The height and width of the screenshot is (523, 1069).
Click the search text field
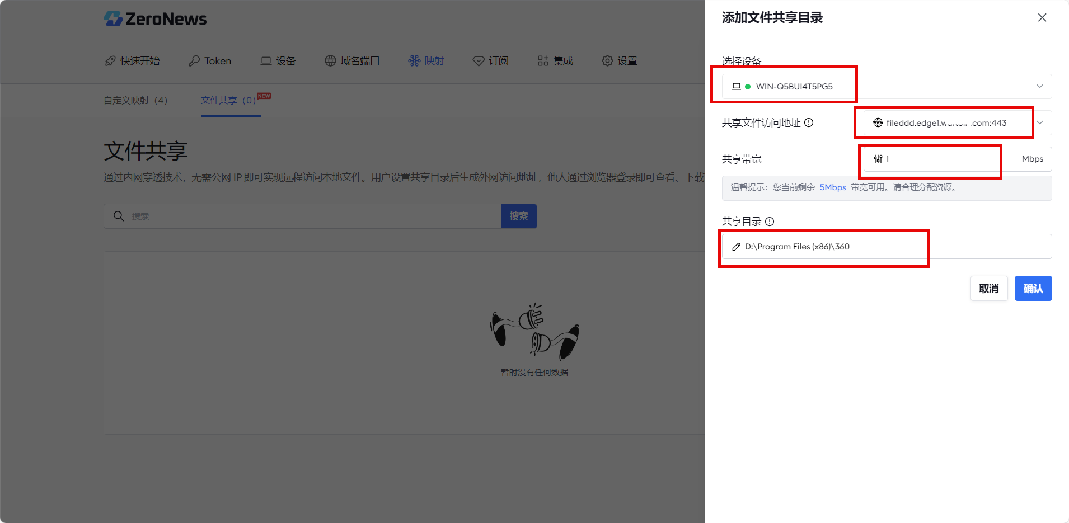302,216
